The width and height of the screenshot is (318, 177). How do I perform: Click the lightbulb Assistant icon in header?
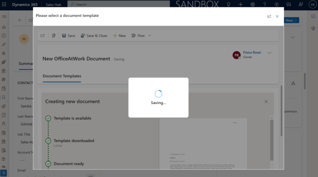pos(228,4)
